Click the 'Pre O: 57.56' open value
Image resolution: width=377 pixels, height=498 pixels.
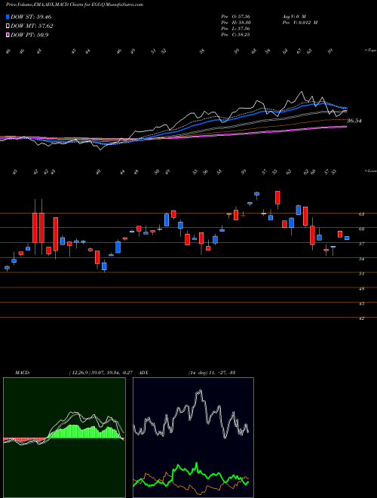point(235,17)
